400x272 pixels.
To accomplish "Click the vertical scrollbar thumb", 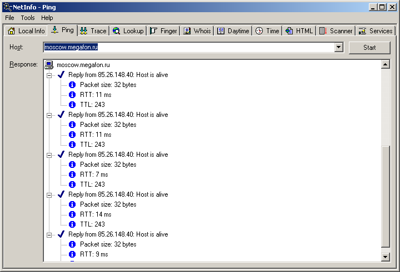I will pos(385,197).
